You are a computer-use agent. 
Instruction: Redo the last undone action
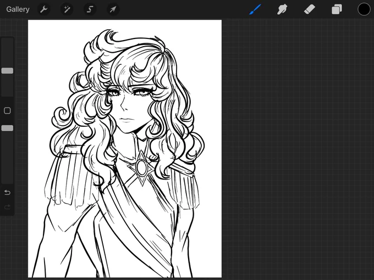(7, 207)
